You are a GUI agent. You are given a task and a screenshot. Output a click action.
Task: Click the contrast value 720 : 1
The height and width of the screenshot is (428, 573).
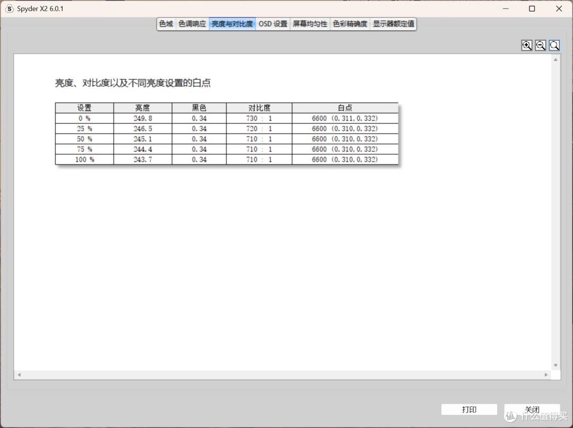[x=259, y=128]
